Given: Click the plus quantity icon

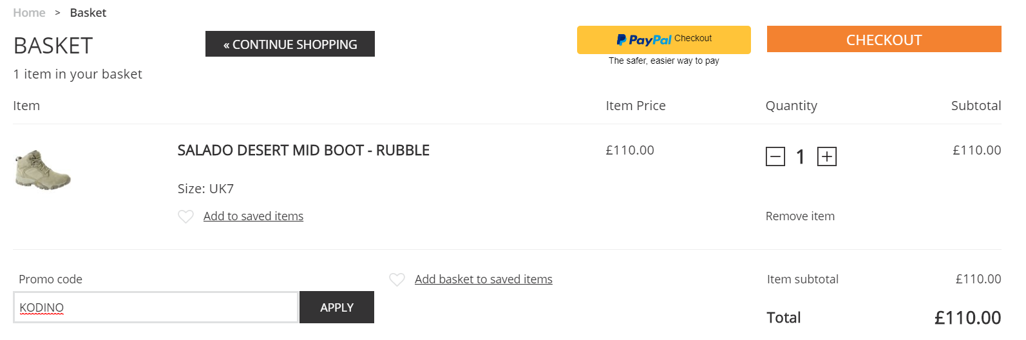Looking at the screenshot, I should pyautogui.click(x=827, y=156).
